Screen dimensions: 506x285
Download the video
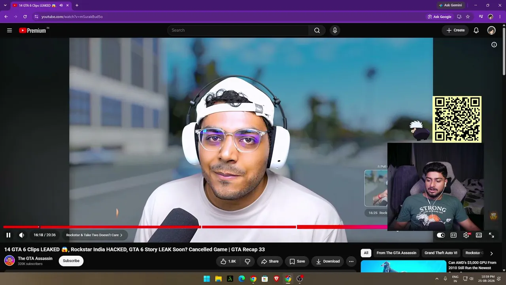tap(328, 261)
